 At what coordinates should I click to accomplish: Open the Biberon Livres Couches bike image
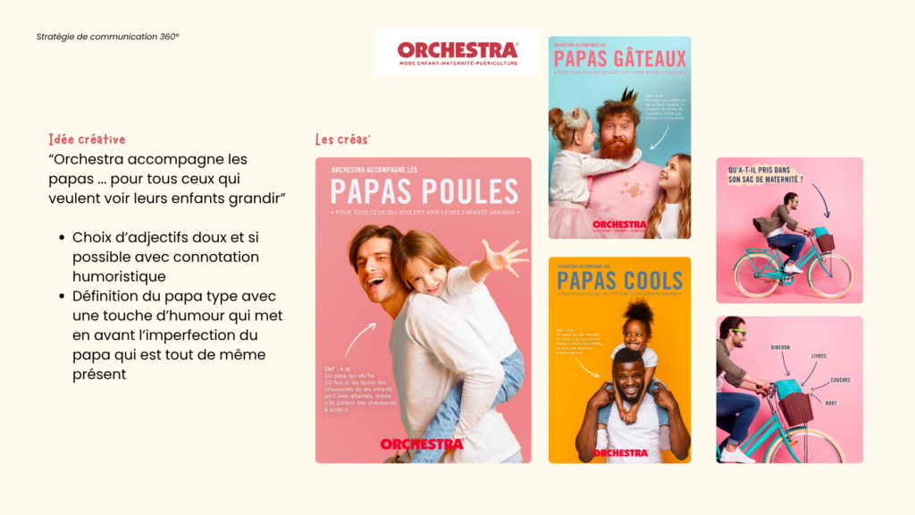click(x=789, y=390)
